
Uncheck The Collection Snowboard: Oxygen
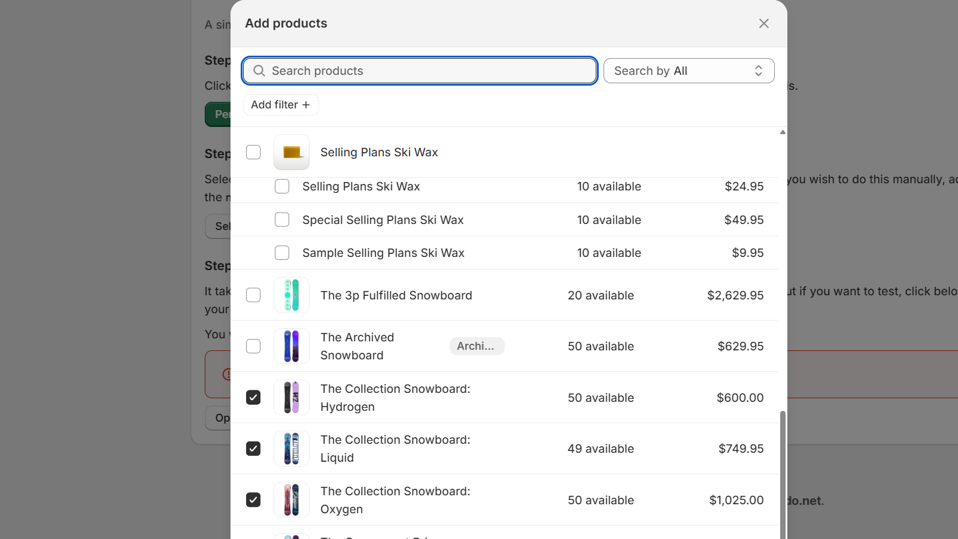coord(253,499)
